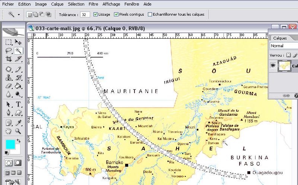The image size is (298, 185).
Task: Open the Fichier menu
Action: point(8,4)
